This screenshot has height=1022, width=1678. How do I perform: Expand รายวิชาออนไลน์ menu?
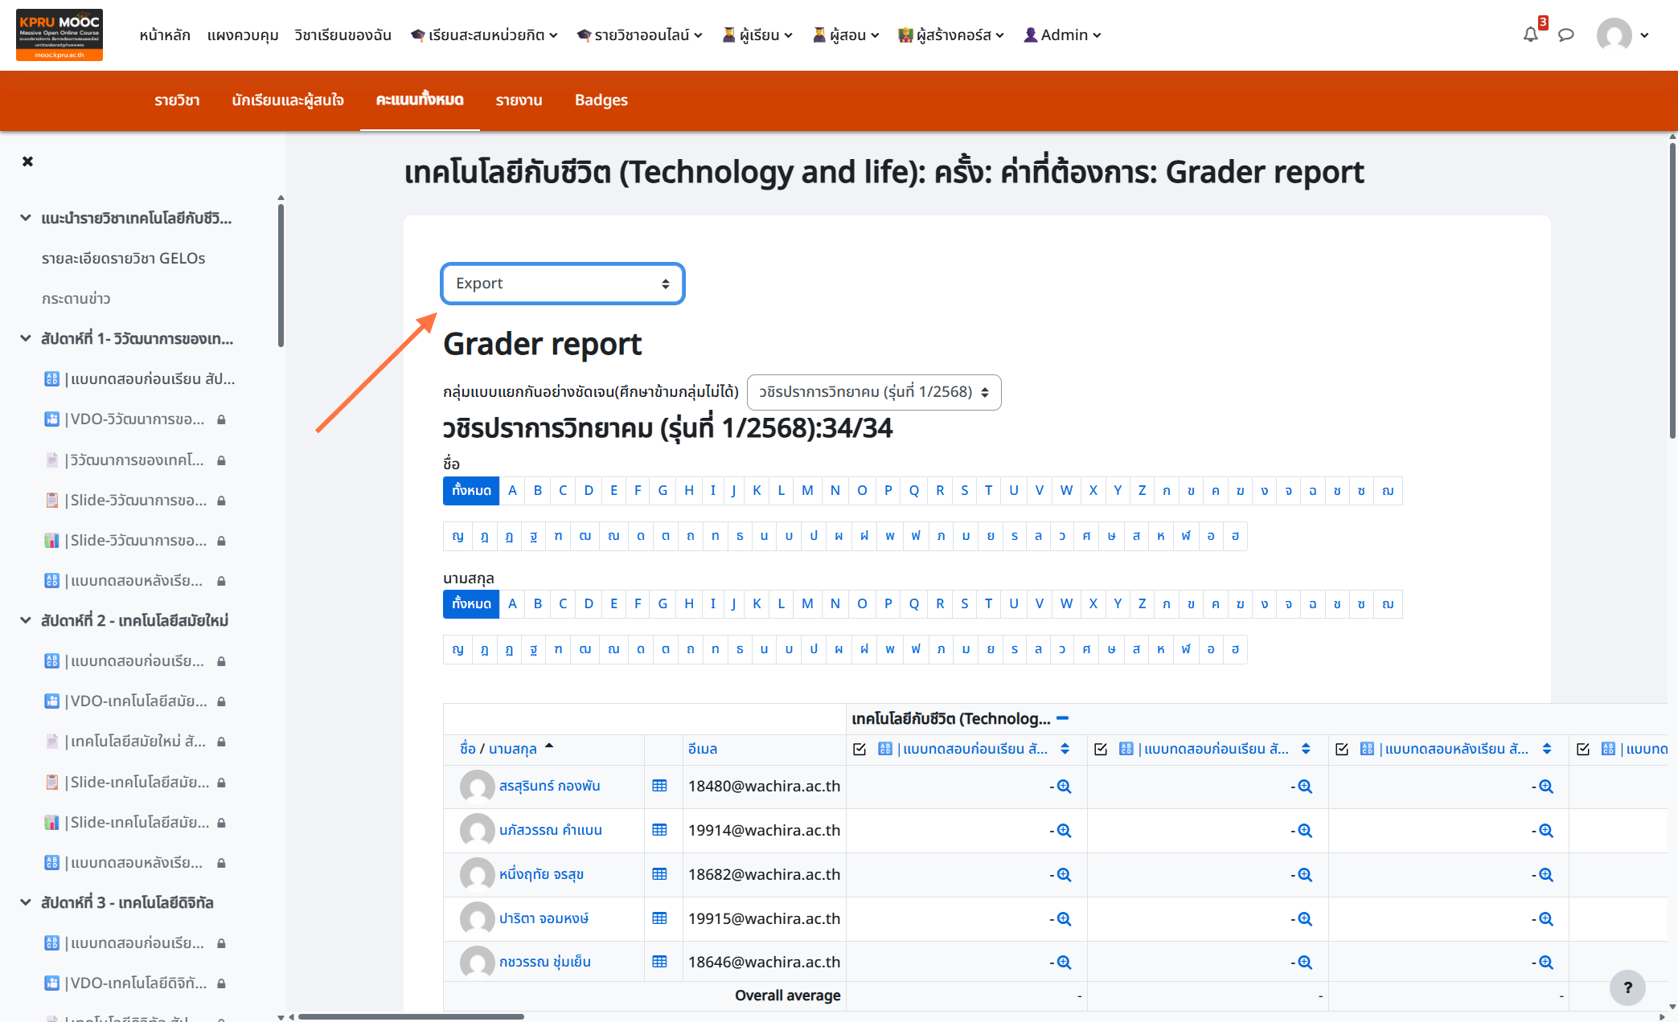[640, 35]
